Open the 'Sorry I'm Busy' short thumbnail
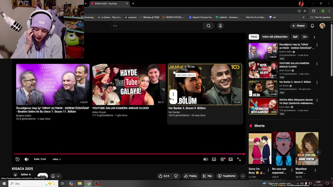The height and width of the screenshot is (187, 333). tap(260, 149)
